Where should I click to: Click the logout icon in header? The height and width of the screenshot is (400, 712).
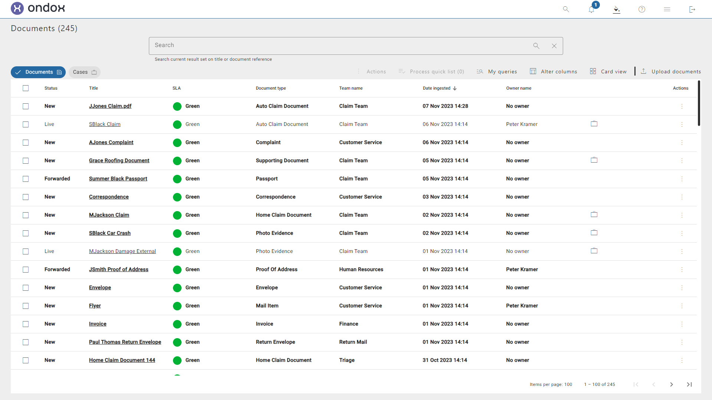(x=692, y=9)
